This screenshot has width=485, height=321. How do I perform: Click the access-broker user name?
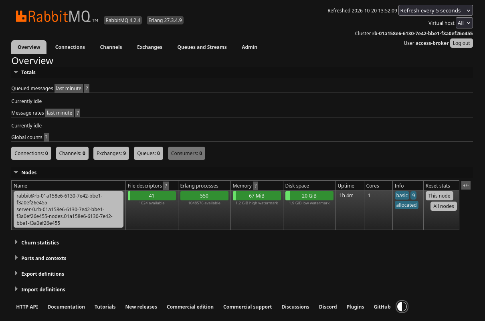(x=432, y=43)
